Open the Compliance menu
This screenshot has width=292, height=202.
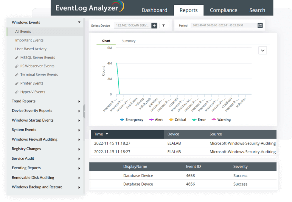(x=223, y=10)
